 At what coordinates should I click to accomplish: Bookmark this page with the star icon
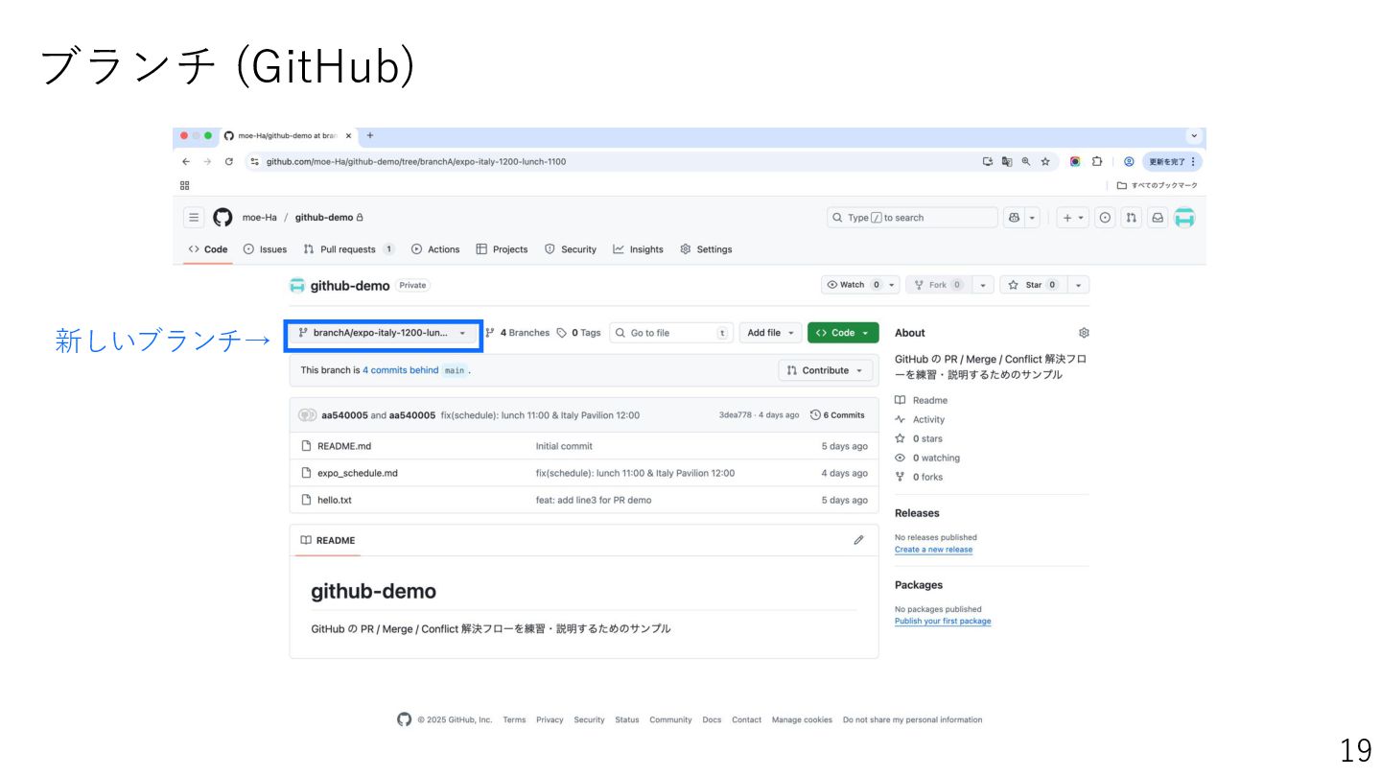pyautogui.click(x=1045, y=161)
